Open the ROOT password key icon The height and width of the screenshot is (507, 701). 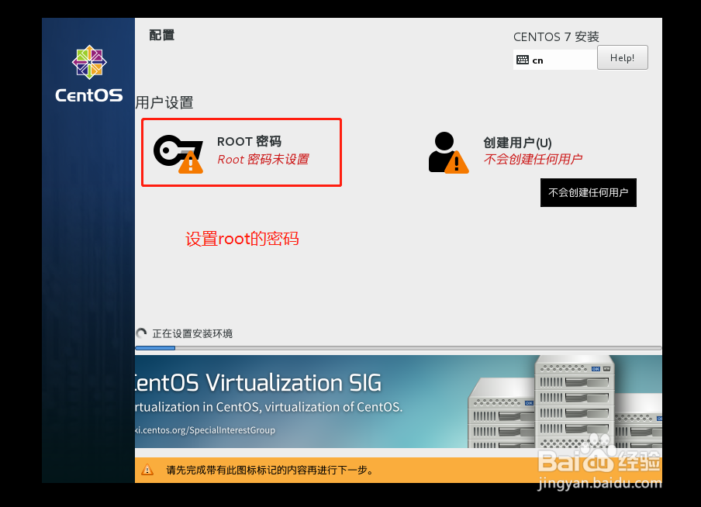(x=178, y=153)
